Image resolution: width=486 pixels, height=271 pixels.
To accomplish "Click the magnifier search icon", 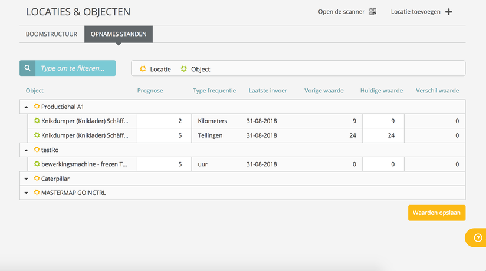I will 28,68.
